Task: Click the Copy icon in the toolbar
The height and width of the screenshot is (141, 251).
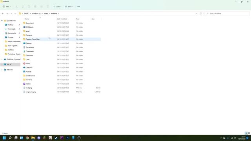Action: click(x=23, y=7)
